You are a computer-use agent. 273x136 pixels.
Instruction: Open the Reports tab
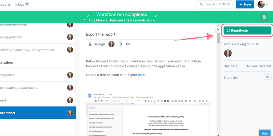(5, 5)
